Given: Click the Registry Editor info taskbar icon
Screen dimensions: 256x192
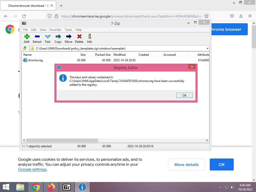Looking at the screenshot, I should pyautogui.click(x=82, y=187).
